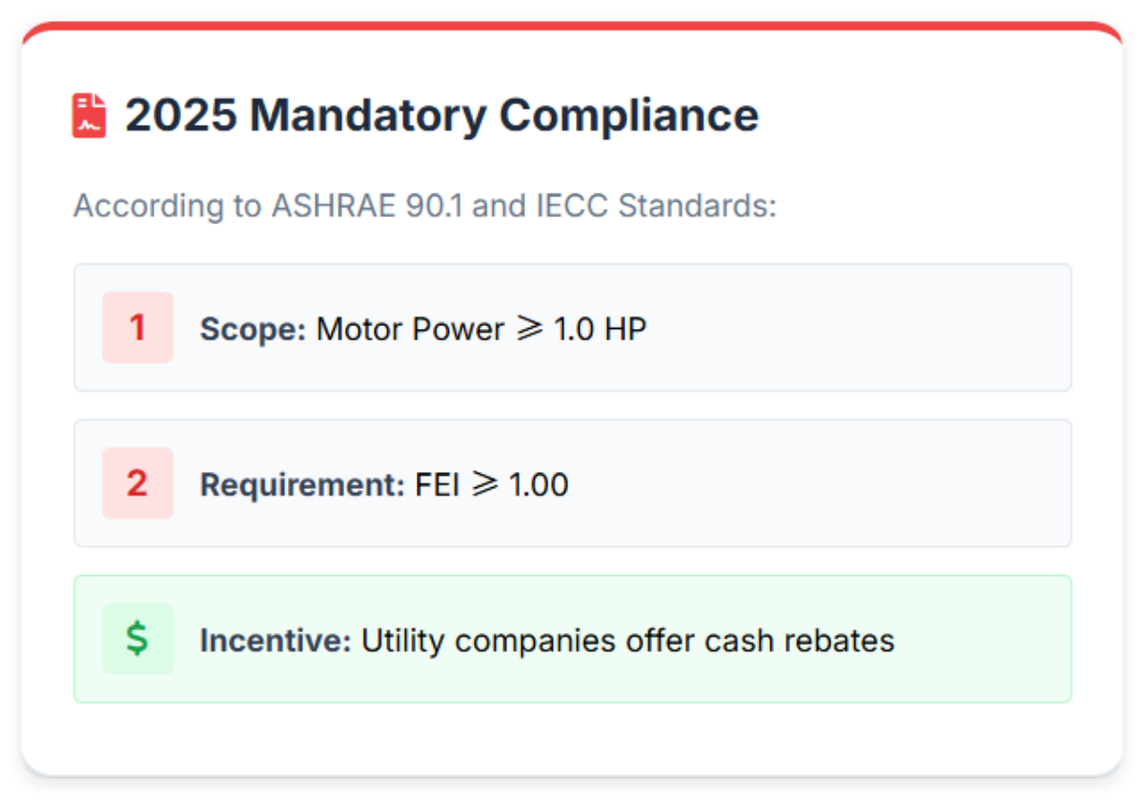This screenshot has height=800, width=1144.
Task: Click the red document report icon
Action: click(x=88, y=113)
